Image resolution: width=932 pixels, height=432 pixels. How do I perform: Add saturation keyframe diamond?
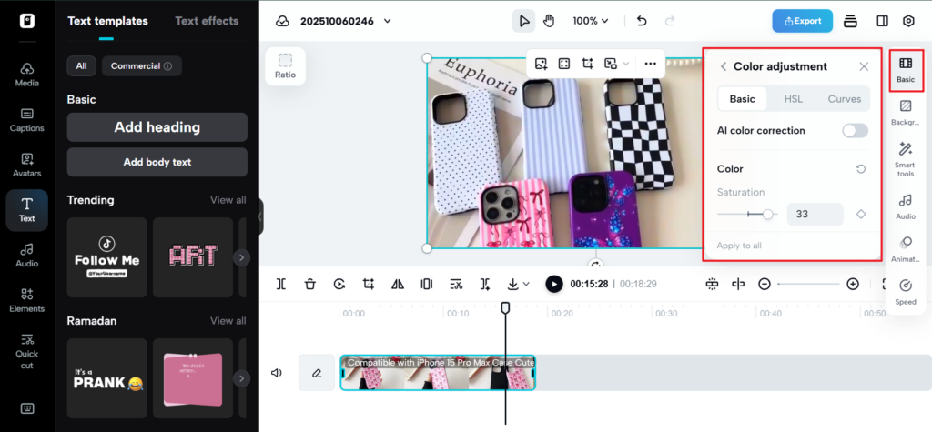click(861, 215)
